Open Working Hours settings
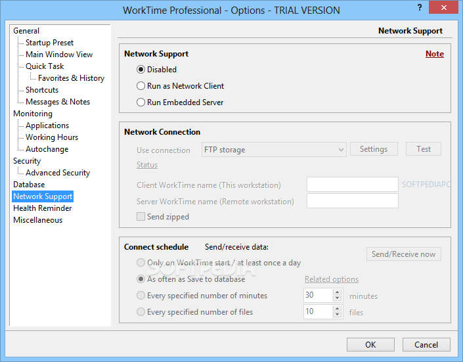Image resolution: width=463 pixels, height=362 pixels. tap(52, 137)
